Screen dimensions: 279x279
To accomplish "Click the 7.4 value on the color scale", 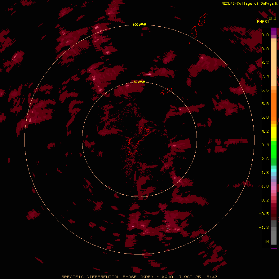I will point(265,76).
